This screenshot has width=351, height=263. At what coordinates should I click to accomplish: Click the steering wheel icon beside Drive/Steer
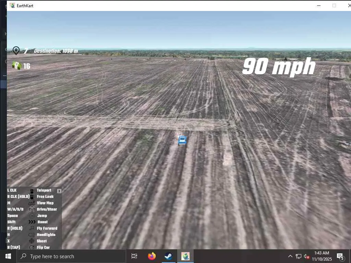32,209
